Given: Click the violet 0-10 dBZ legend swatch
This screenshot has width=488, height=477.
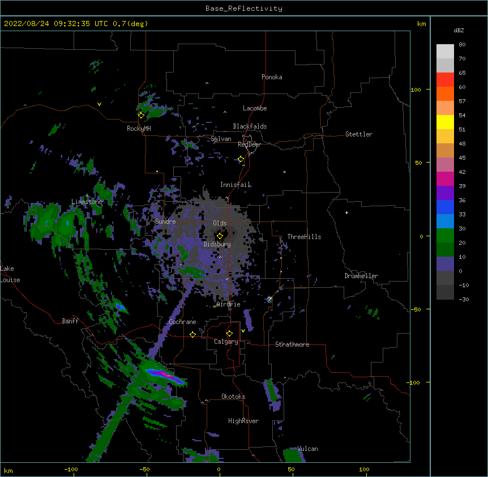Looking at the screenshot, I should click(x=445, y=264).
